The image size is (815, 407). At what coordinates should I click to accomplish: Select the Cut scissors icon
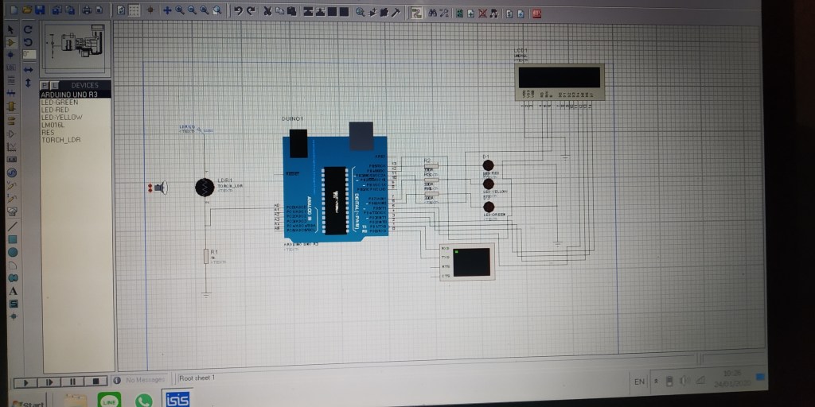point(267,11)
